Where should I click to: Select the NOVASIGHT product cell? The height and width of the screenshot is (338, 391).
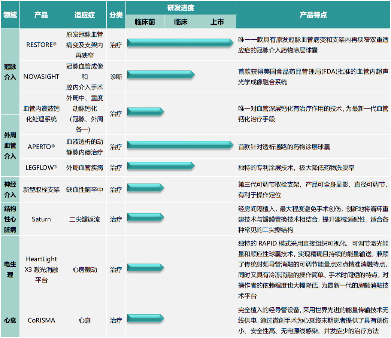click(x=41, y=76)
